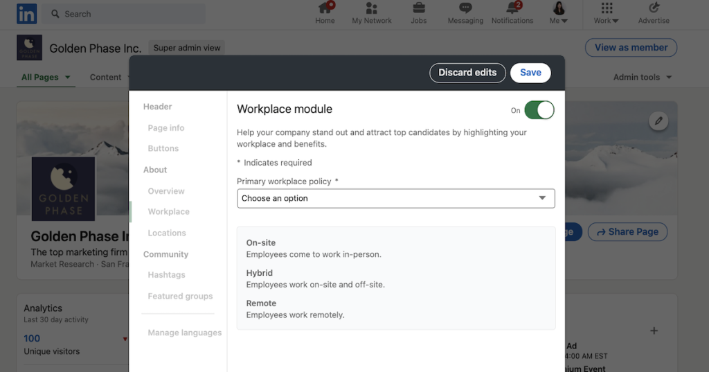Image resolution: width=709 pixels, height=372 pixels.
Task: Select Overview in sidebar
Action: (166, 191)
